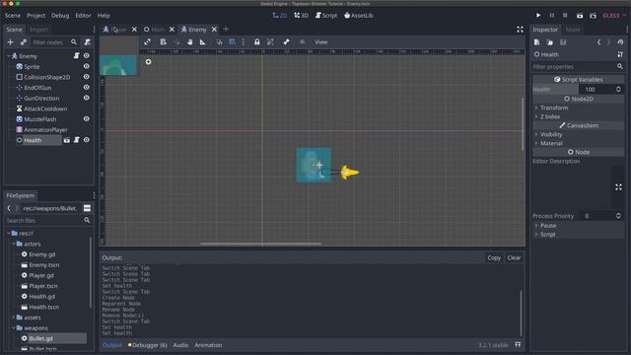Open the Debugger (6) bottom panel
The image size is (631, 355).
[147, 345]
